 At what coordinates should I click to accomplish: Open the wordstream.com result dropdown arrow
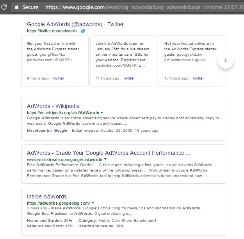105,159
